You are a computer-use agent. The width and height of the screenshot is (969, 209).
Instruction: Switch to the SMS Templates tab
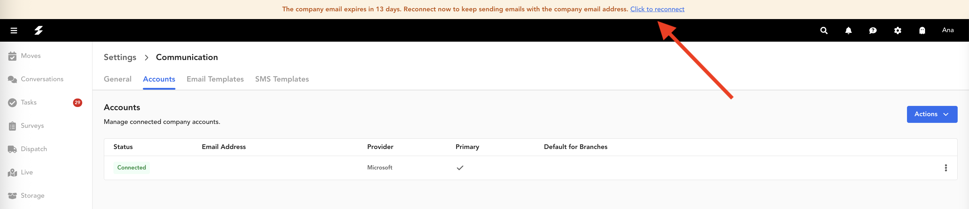pos(282,79)
